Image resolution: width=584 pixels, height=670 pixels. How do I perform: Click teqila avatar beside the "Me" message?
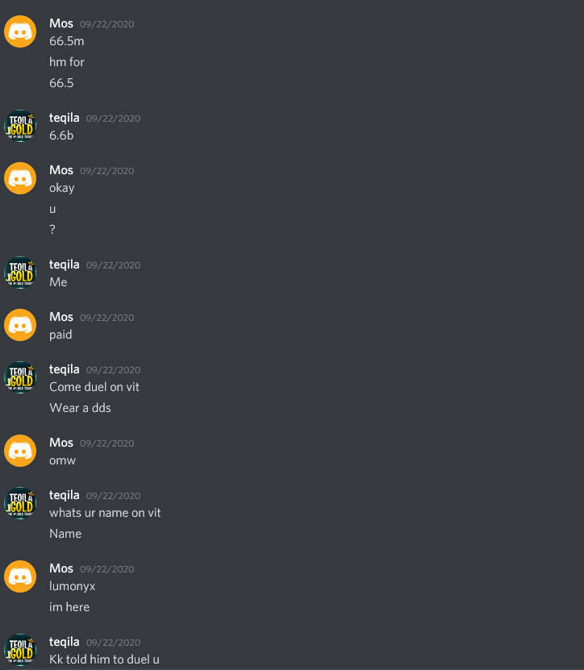(x=20, y=273)
